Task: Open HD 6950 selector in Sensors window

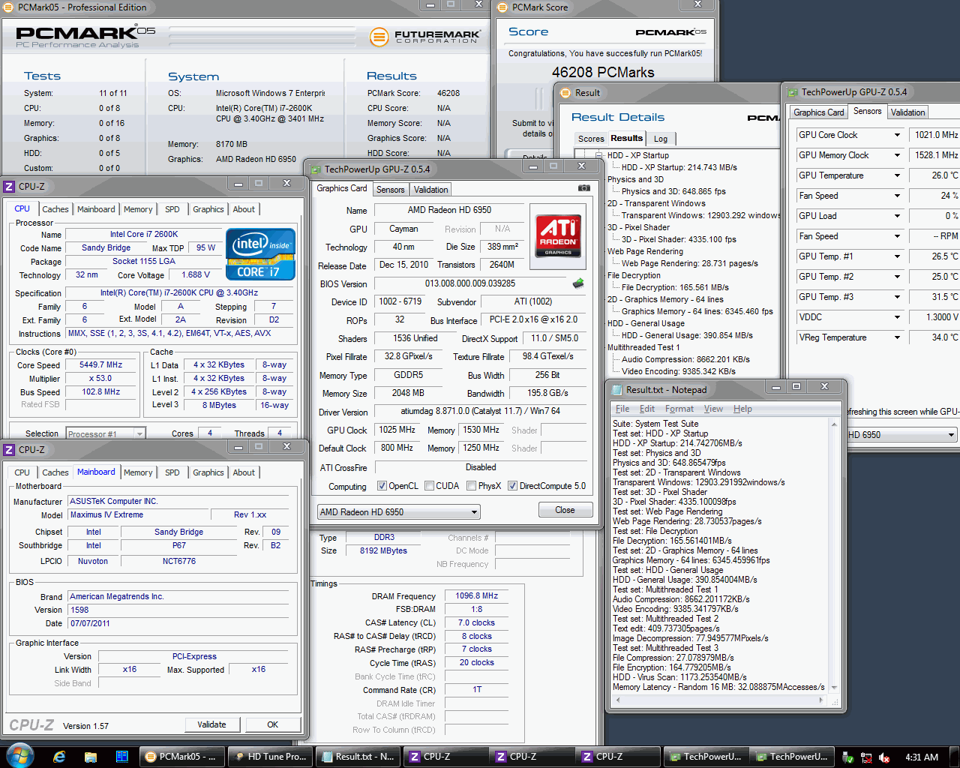Action: coord(902,435)
